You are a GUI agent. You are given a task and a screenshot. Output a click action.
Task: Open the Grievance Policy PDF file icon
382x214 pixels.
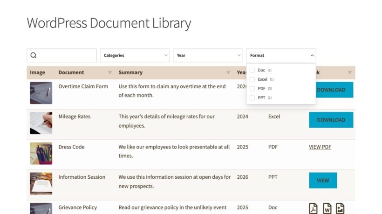314,208
